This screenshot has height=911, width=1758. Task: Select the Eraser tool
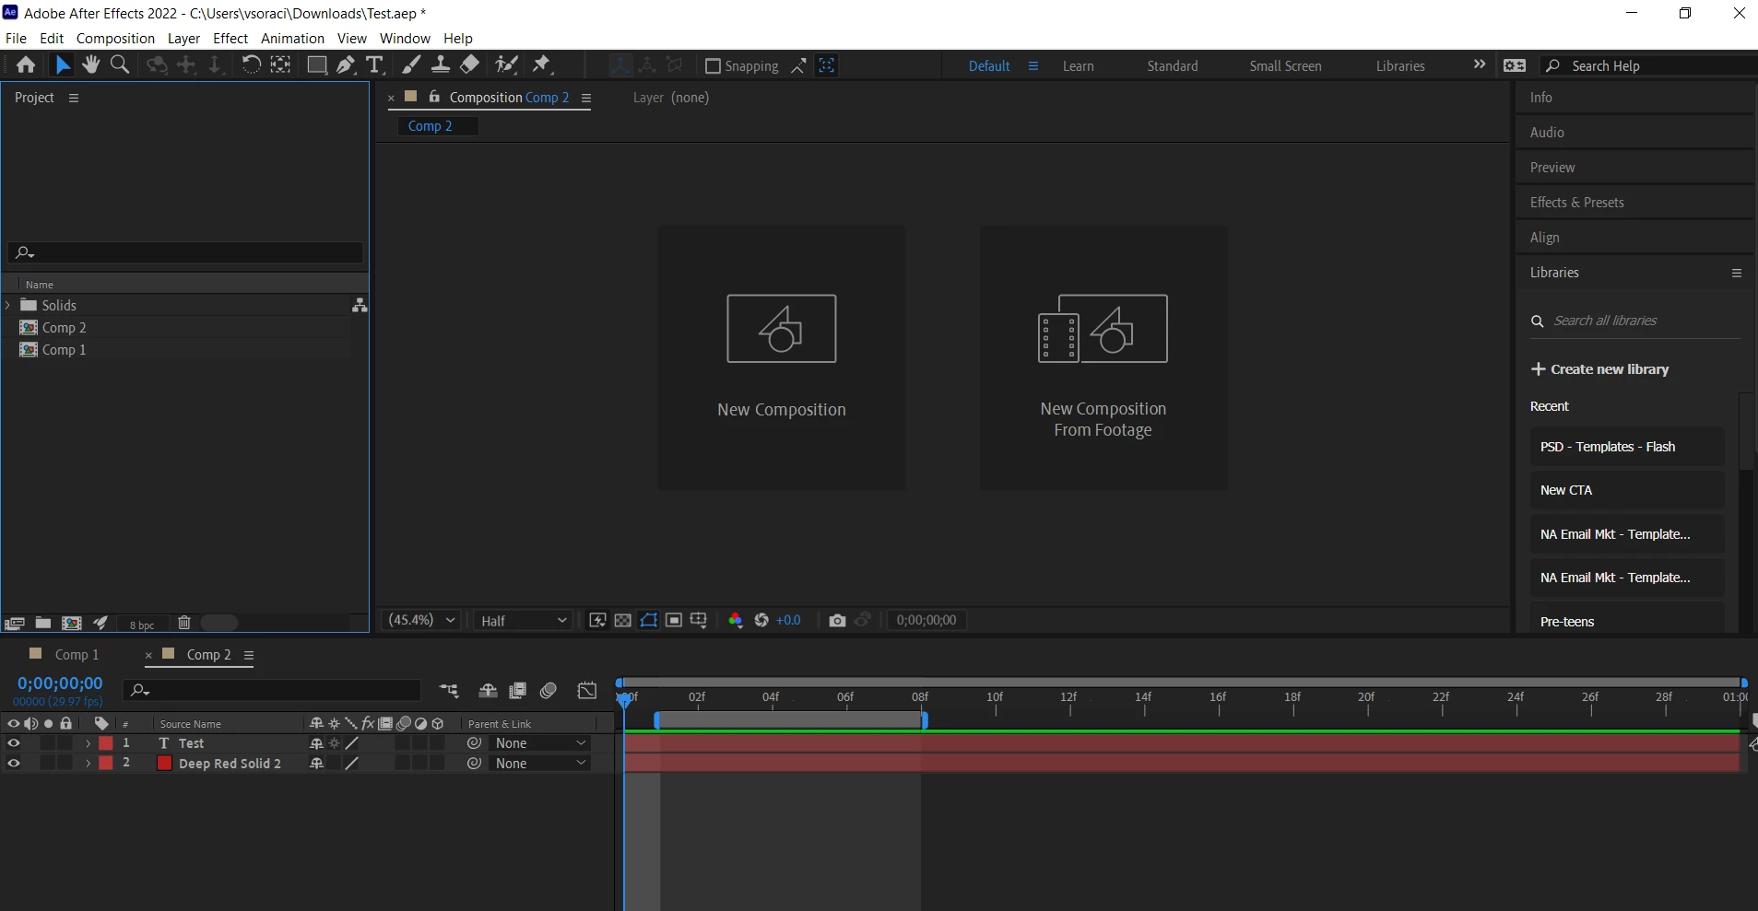coord(470,65)
